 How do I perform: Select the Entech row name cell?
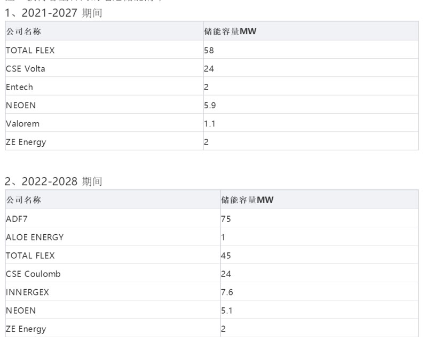click(19, 87)
